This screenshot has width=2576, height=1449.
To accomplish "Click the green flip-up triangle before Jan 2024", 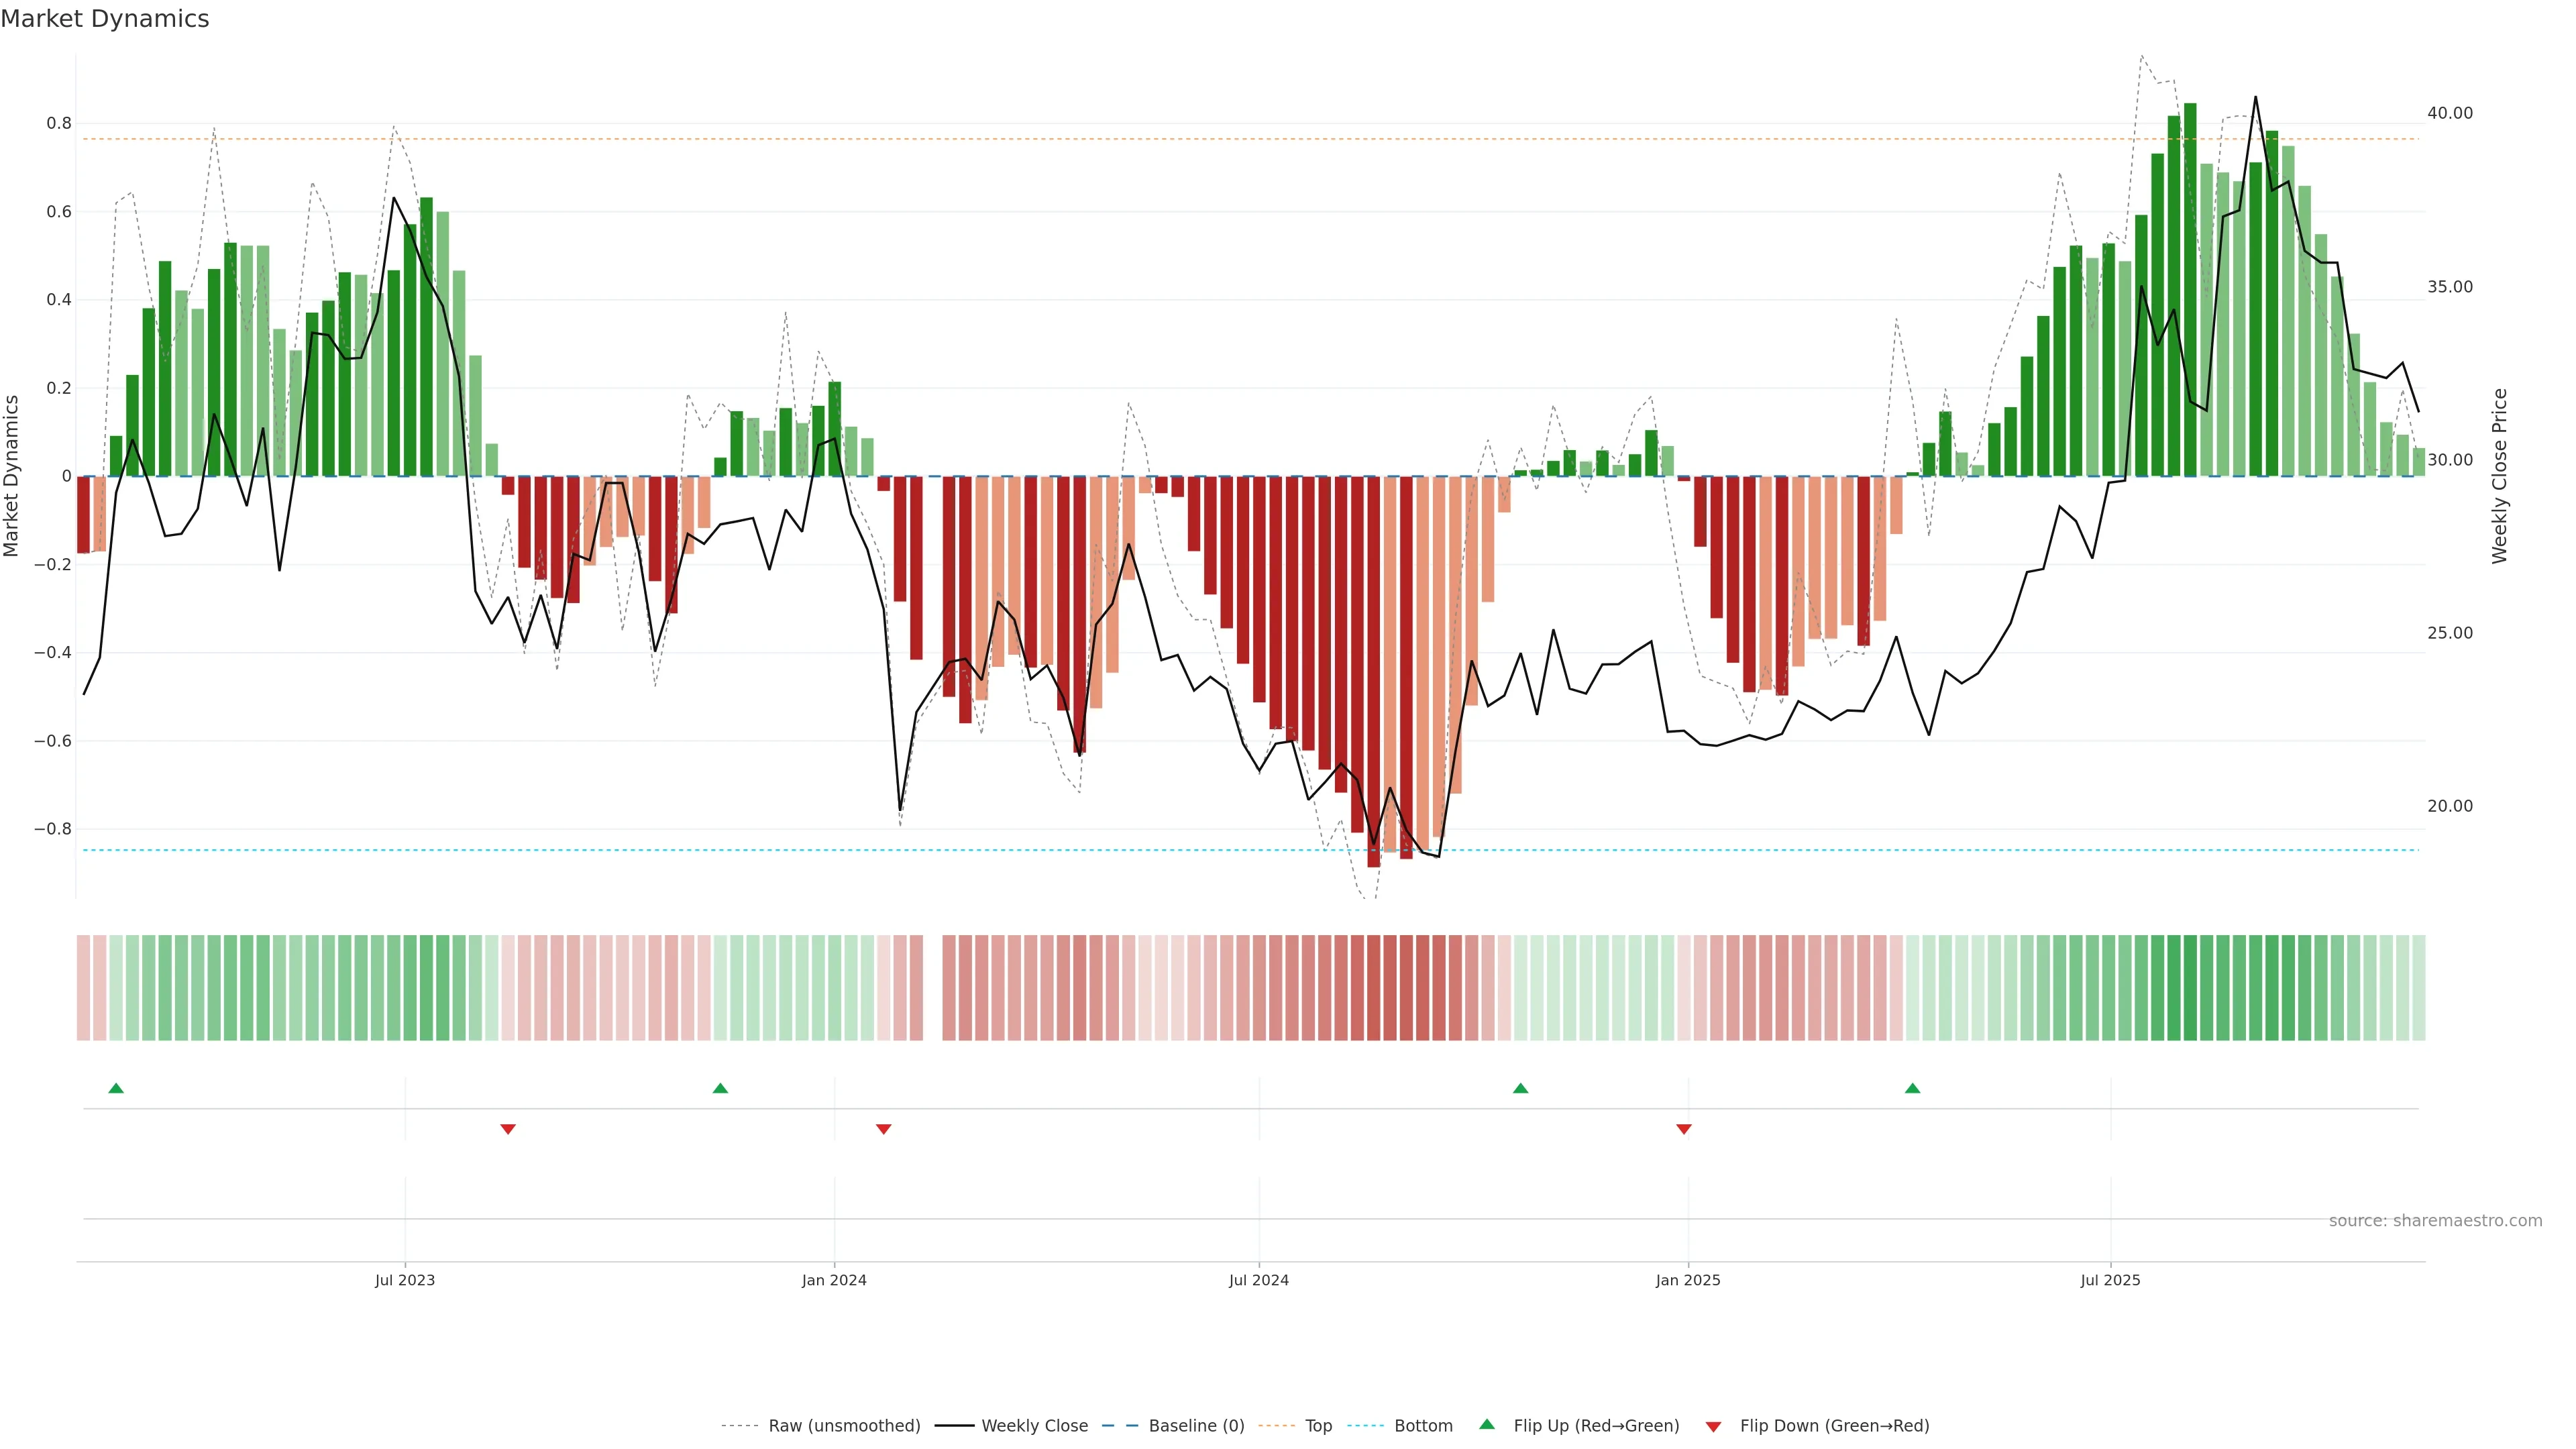I will (720, 1088).
